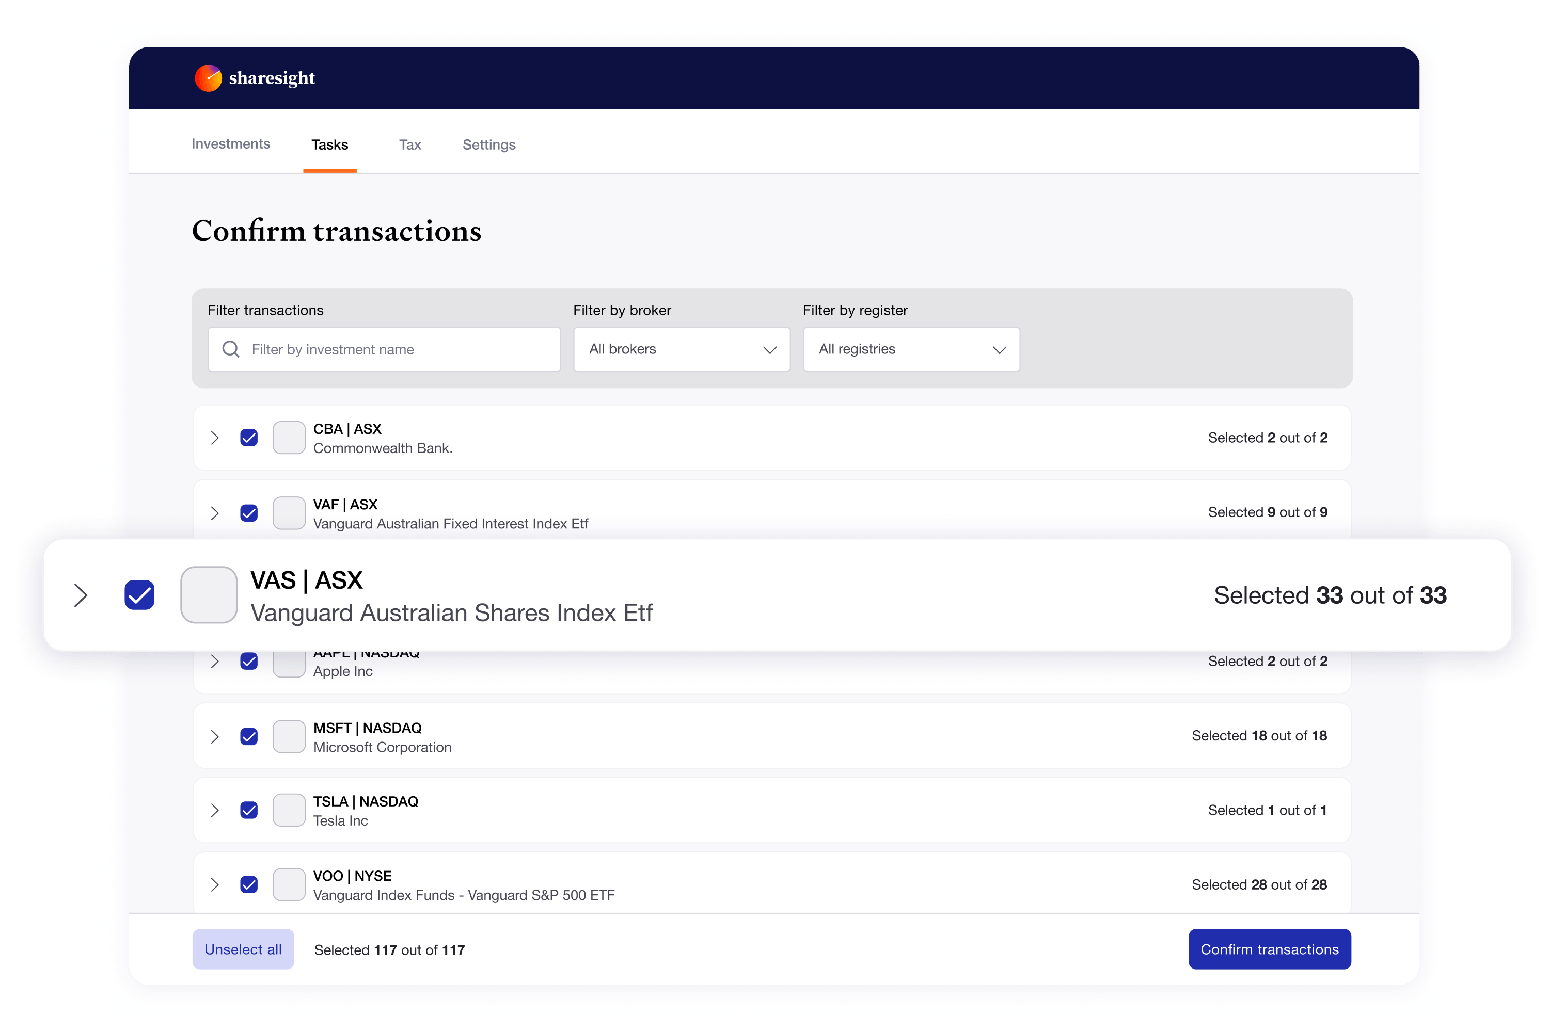Click Selected 117 out of 117 text
1549x1032 pixels.
[x=390, y=950]
